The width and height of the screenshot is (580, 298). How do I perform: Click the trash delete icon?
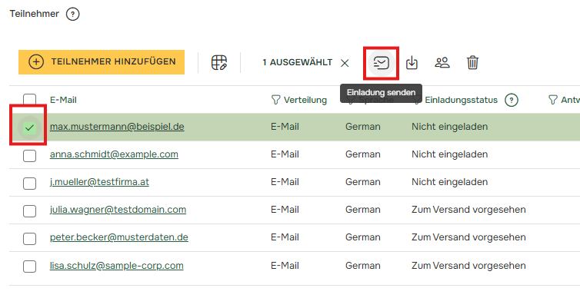(472, 62)
